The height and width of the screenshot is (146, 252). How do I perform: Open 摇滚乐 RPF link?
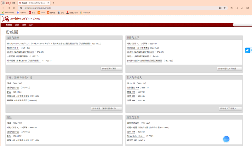coord(132,140)
